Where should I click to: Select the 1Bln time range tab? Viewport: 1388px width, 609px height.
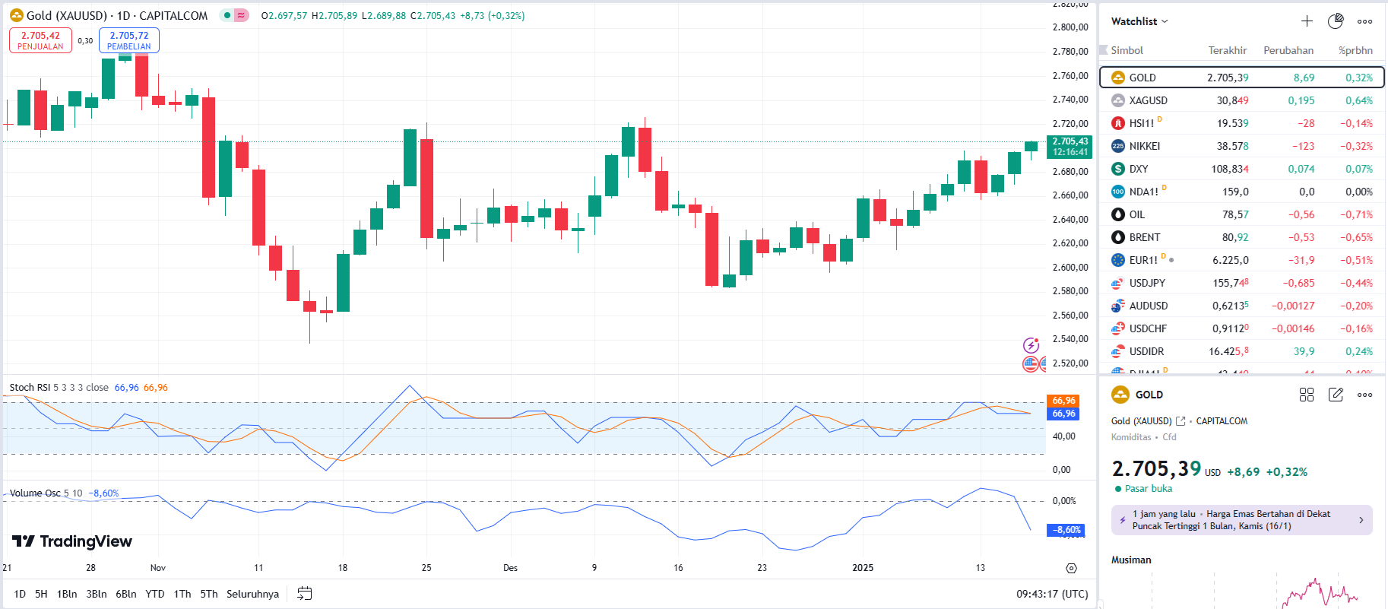67,594
